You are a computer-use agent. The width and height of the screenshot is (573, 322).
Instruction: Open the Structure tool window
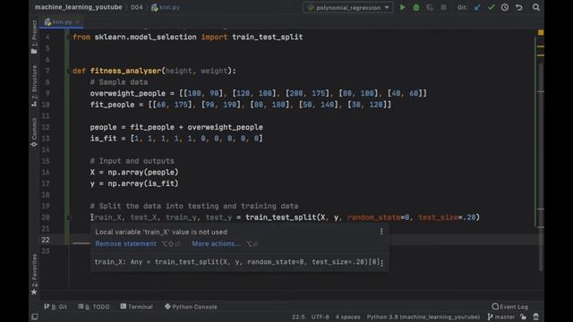coord(34,86)
